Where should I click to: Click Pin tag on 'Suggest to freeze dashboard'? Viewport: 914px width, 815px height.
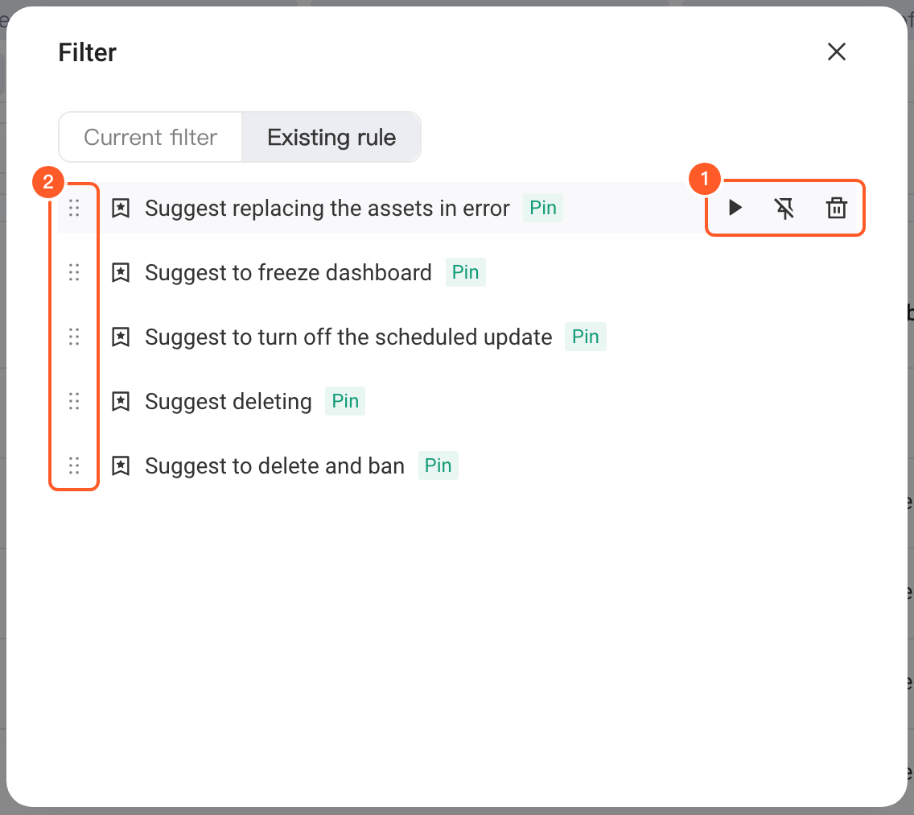click(x=465, y=272)
